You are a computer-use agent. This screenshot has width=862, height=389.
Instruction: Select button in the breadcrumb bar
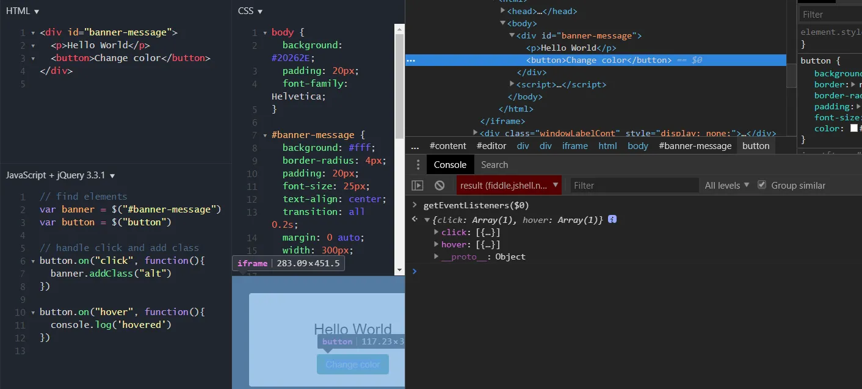[x=756, y=146]
